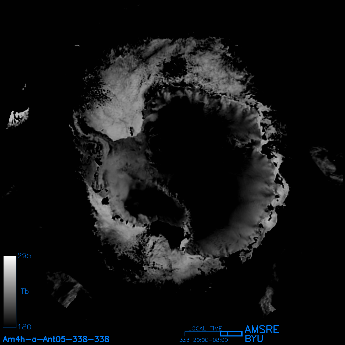This screenshot has width=345, height=345.
Task: Click the highlighted segment of local time bar
Action: (x=231, y=334)
